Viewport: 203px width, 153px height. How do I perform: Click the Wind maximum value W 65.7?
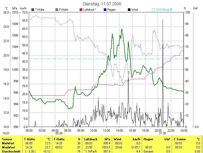coord(135,147)
